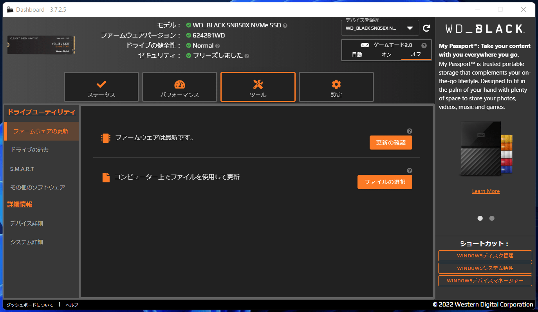The image size is (538, 312).
Task: Click the ファームウェアは最新です。 text
Action: (x=154, y=137)
